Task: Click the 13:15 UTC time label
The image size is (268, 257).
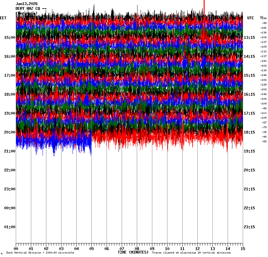Action: [x=249, y=38]
